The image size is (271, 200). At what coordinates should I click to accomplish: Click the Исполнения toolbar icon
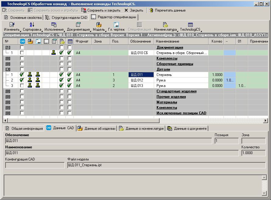click(x=54, y=25)
